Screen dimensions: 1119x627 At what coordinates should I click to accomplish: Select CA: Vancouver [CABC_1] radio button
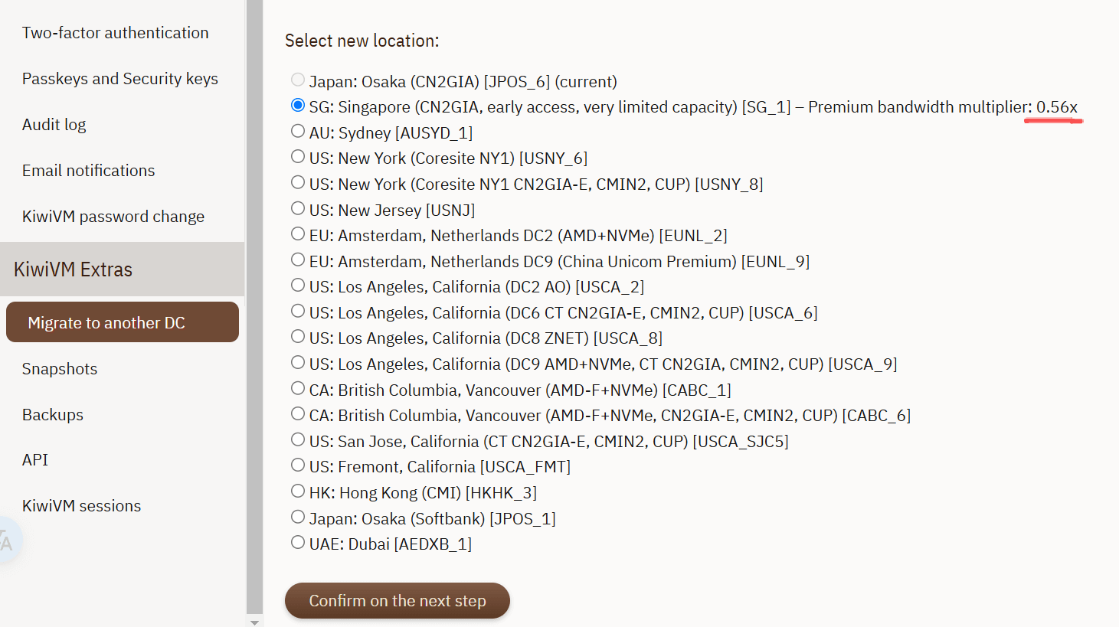[298, 389]
